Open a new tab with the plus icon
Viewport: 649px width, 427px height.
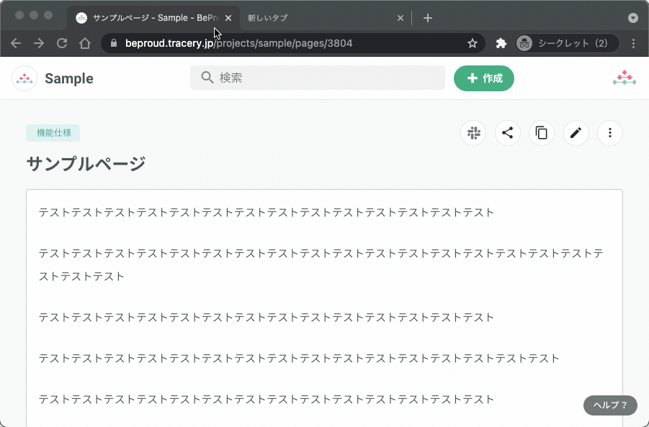point(428,18)
